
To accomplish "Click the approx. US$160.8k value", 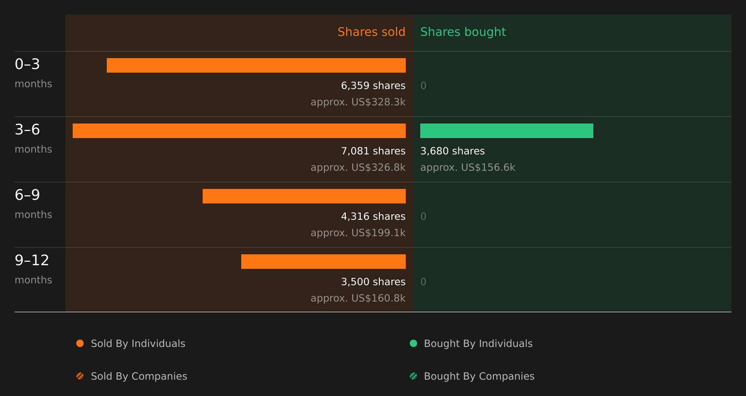I will coord(358,298).
